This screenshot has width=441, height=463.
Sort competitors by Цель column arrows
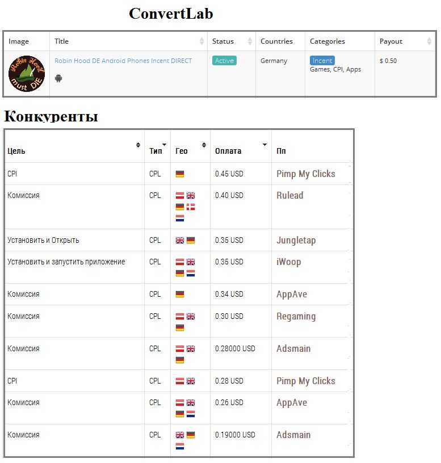coord(138,145)
